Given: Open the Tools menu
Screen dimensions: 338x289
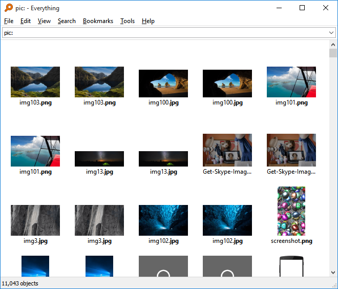Looking at the screenshot, I should tap(128, 21).
